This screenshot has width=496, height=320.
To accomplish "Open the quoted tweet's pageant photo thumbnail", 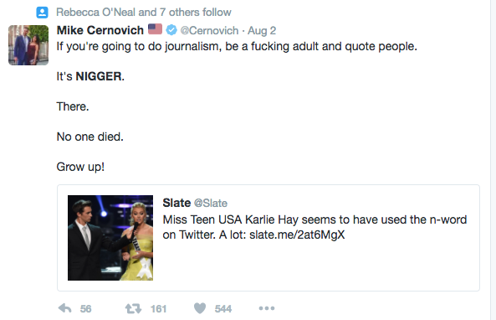I will pyautogui.click(x=110, y=238).
